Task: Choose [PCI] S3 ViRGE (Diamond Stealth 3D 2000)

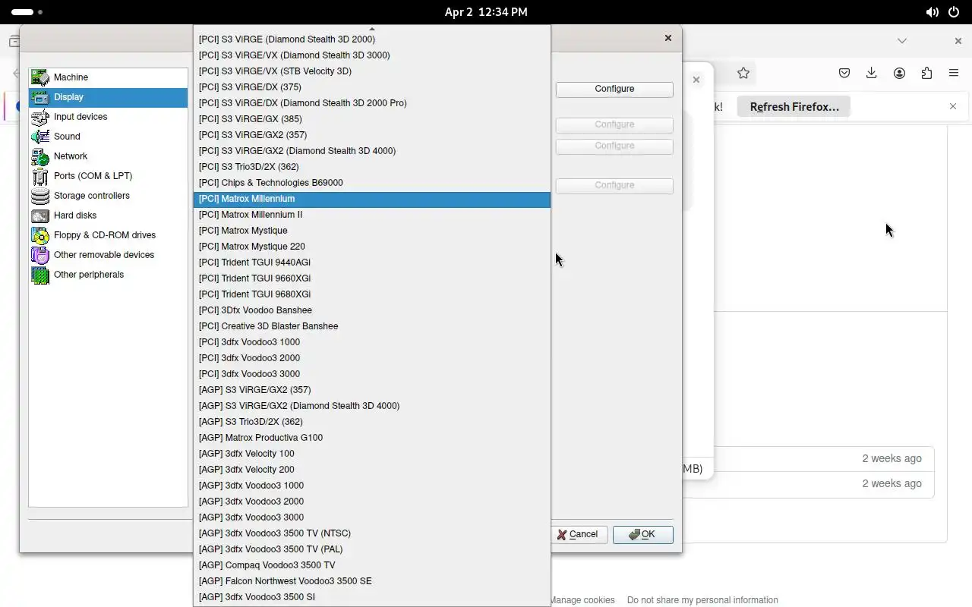Action: pyautogui.click(x=372, y=39)
